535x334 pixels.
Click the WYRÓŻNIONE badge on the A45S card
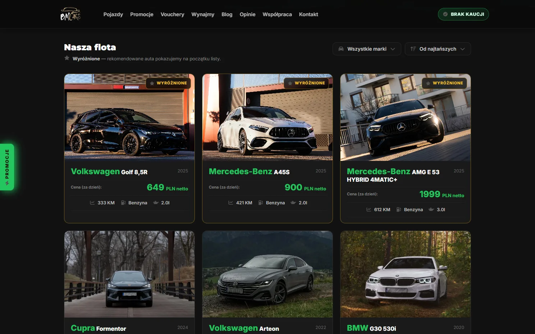pos(306,83)
